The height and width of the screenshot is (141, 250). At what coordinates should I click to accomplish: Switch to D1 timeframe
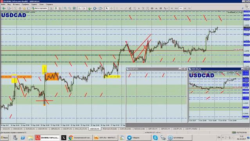coord(189,8)
